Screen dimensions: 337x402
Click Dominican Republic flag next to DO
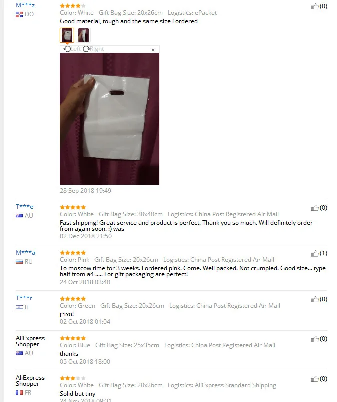coord(19,14)
